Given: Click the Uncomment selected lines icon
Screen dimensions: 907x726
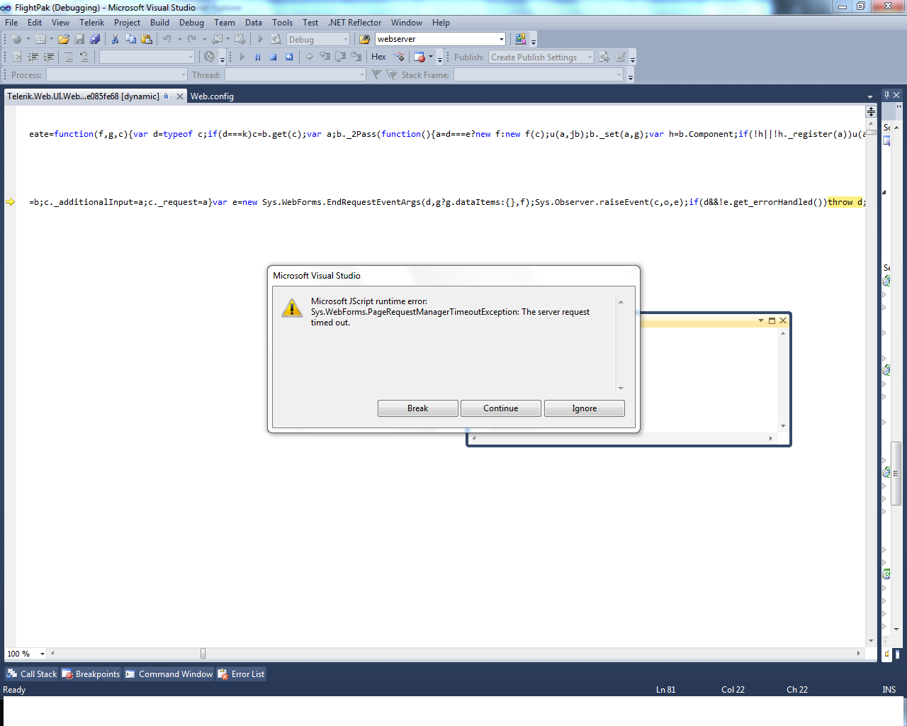Looking at the screenshot, I should click(x=84, y=57).
